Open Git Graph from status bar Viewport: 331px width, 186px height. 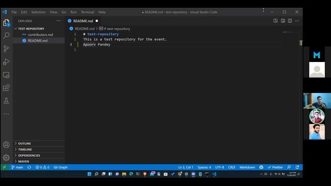[x=61, y=167]
